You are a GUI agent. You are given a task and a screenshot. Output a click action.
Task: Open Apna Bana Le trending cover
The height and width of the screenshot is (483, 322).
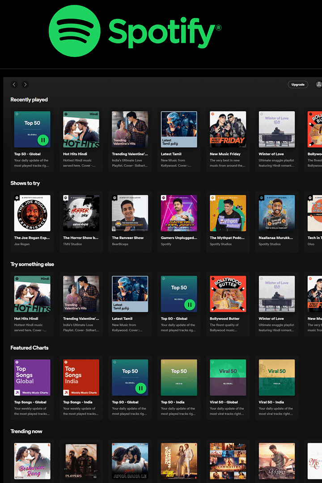coord(130,461)
